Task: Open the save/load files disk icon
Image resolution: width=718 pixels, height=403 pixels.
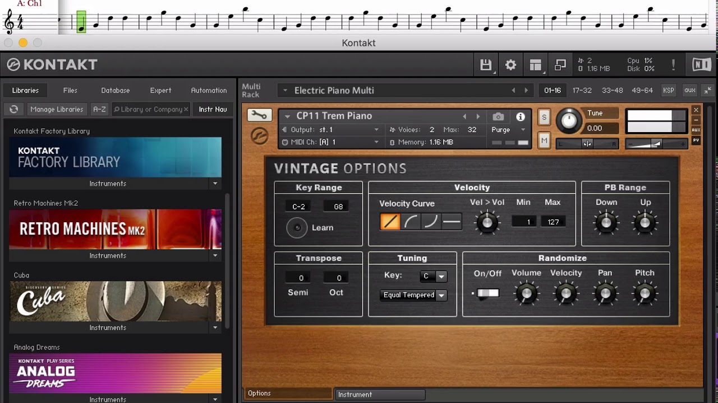Action: pos(486,65)
